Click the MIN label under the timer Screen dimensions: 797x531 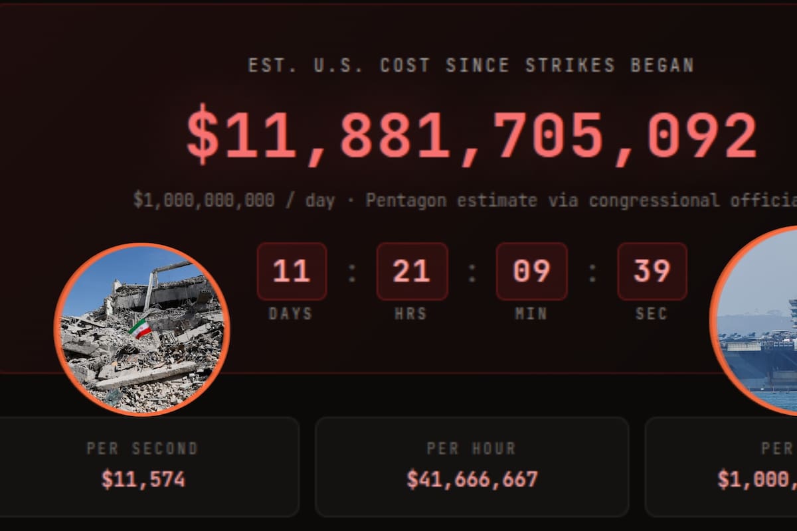[531, 313]
